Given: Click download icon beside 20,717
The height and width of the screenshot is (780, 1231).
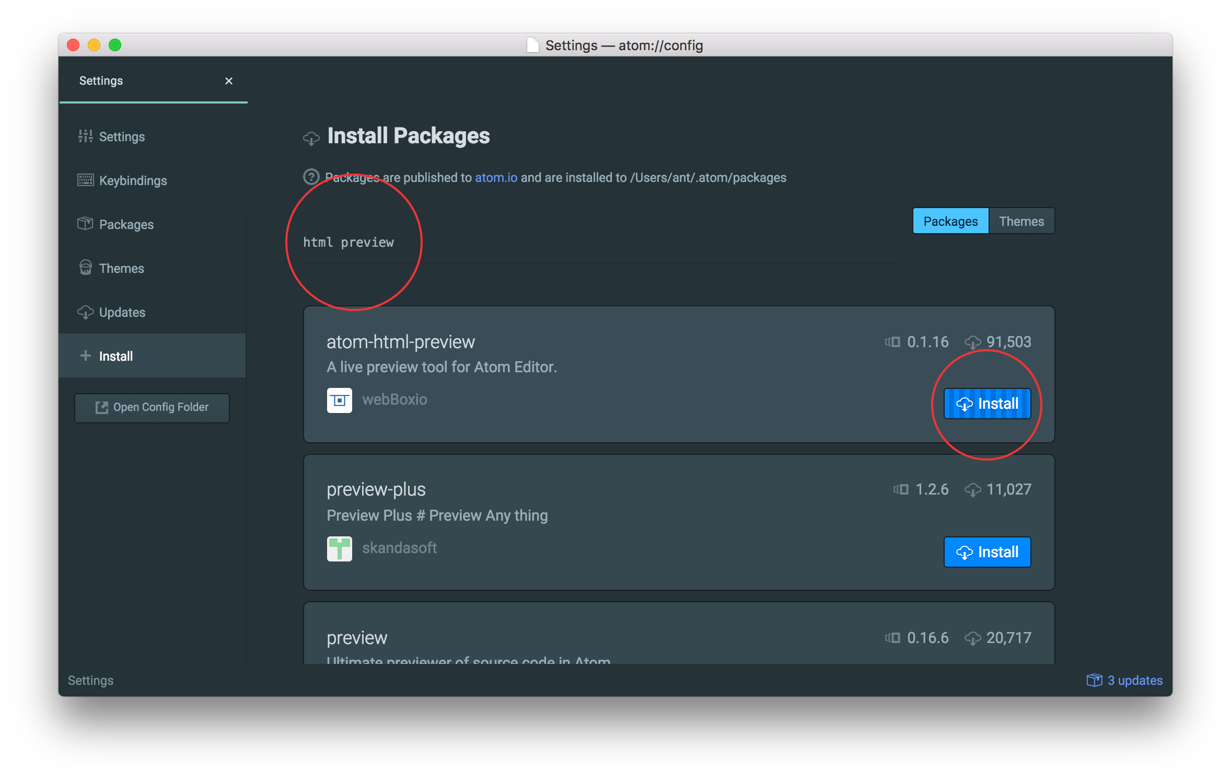Looking at the screenshot, I should point(972,639).
